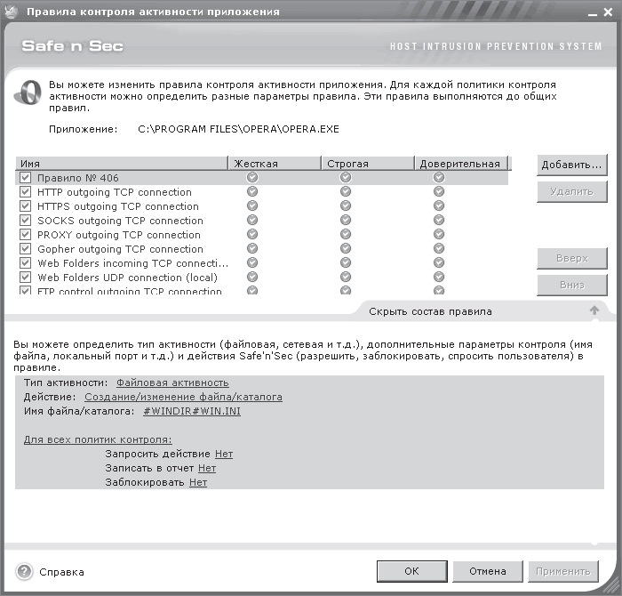The image size is (622, 596).
Task: Edit the file name link #WINDIR#WIN.INI
Action: click(x=191, y=411)
